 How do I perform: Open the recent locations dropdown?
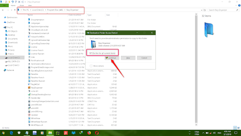click(x=12, y=10)
